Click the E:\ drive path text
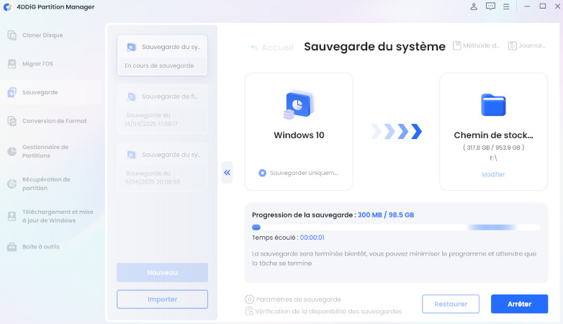The height and width of the screenshot is (324, 563). (x=493, y=158)
